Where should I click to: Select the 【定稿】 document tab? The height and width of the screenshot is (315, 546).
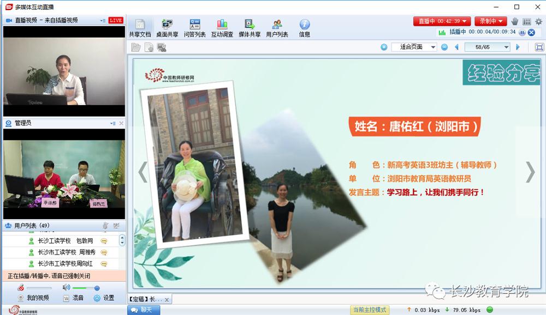tap(145, 299)
